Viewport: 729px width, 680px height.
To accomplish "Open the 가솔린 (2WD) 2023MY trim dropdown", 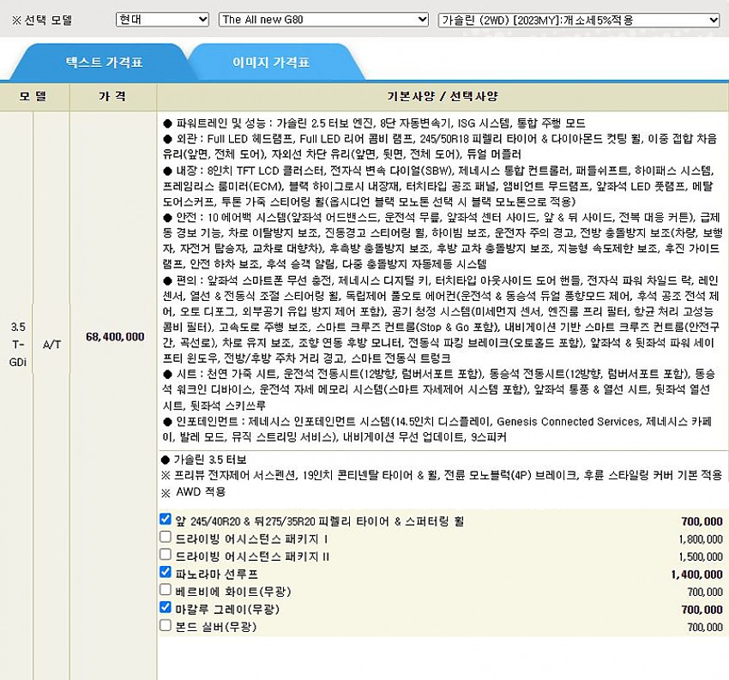I will point(579,19).
